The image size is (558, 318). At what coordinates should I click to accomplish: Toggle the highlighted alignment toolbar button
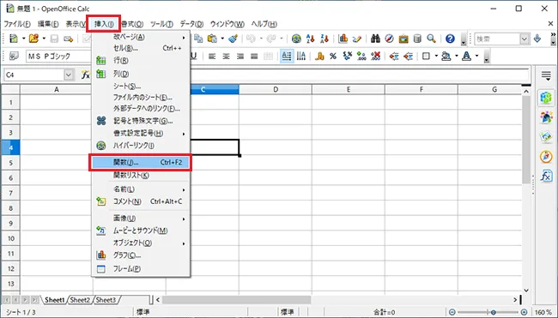[x=287, y=56]
